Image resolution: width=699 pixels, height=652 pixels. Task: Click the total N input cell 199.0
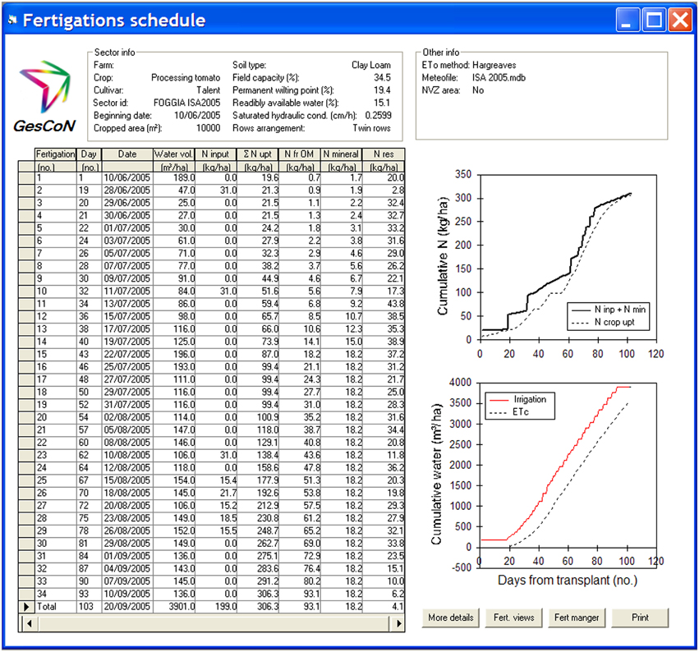(x=215, y=607)
